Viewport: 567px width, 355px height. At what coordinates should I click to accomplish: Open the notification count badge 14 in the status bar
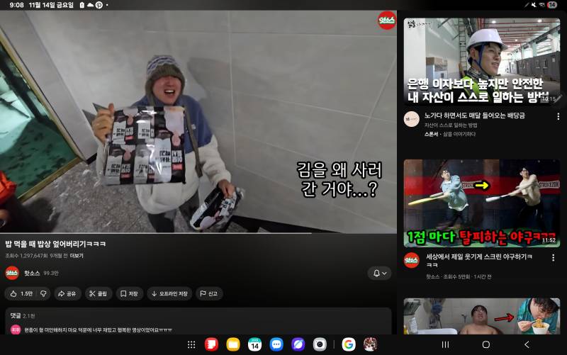point(552,5)
